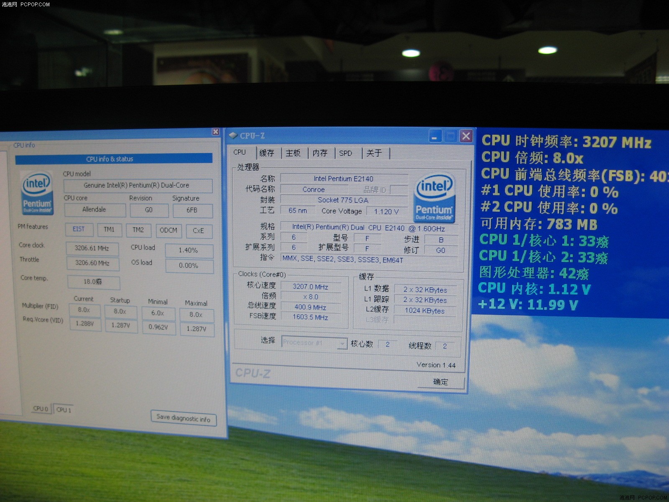Click the Socket 775 LGA package field

pos(343,200)
